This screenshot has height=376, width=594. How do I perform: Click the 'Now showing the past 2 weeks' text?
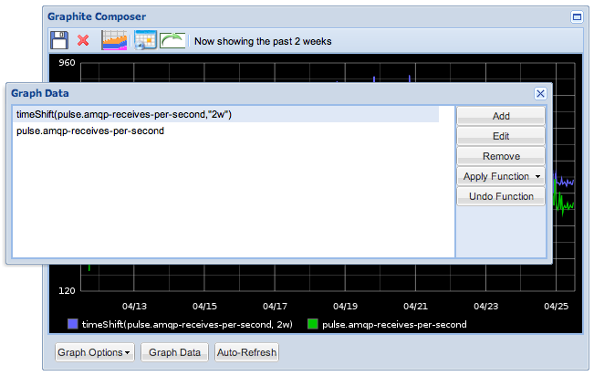click(x=263, y=41)
